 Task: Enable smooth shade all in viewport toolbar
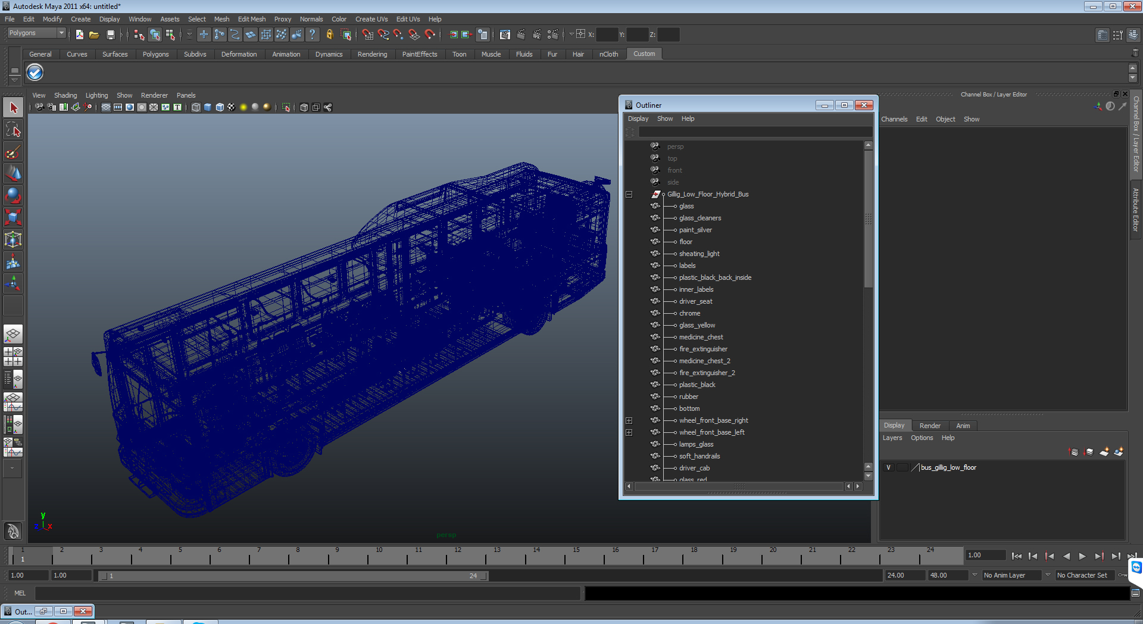tap(208, 107)
